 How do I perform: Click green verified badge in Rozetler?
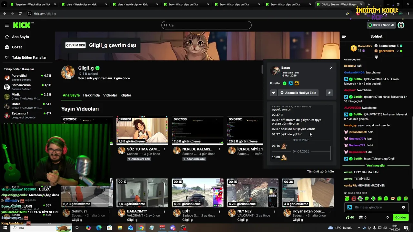[285, 83]
